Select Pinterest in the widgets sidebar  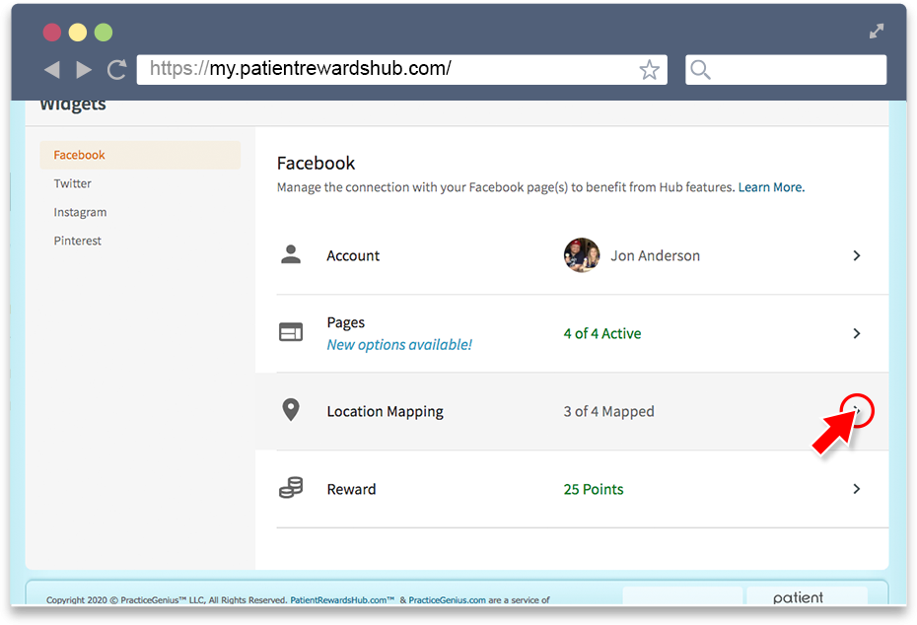tap(77, 241)
